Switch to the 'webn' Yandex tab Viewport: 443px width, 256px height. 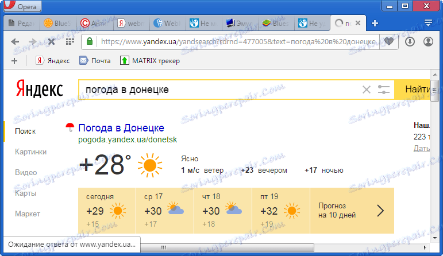coord(131,24)
